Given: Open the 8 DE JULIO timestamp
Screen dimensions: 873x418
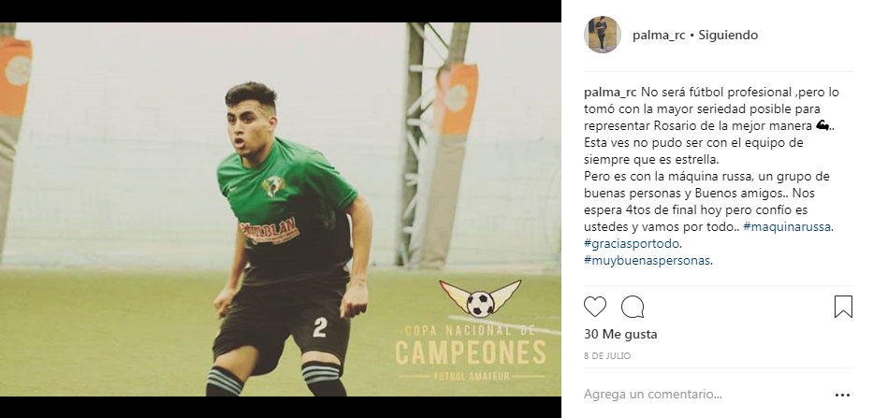Looking at the screenshot, I should point(607,356).
